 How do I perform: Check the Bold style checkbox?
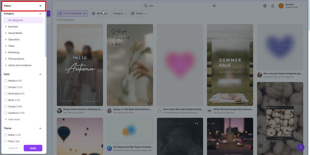click(x=6, y=100)
